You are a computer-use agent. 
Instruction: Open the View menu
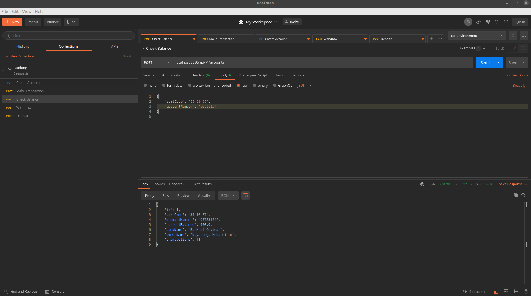click(27, 11)
